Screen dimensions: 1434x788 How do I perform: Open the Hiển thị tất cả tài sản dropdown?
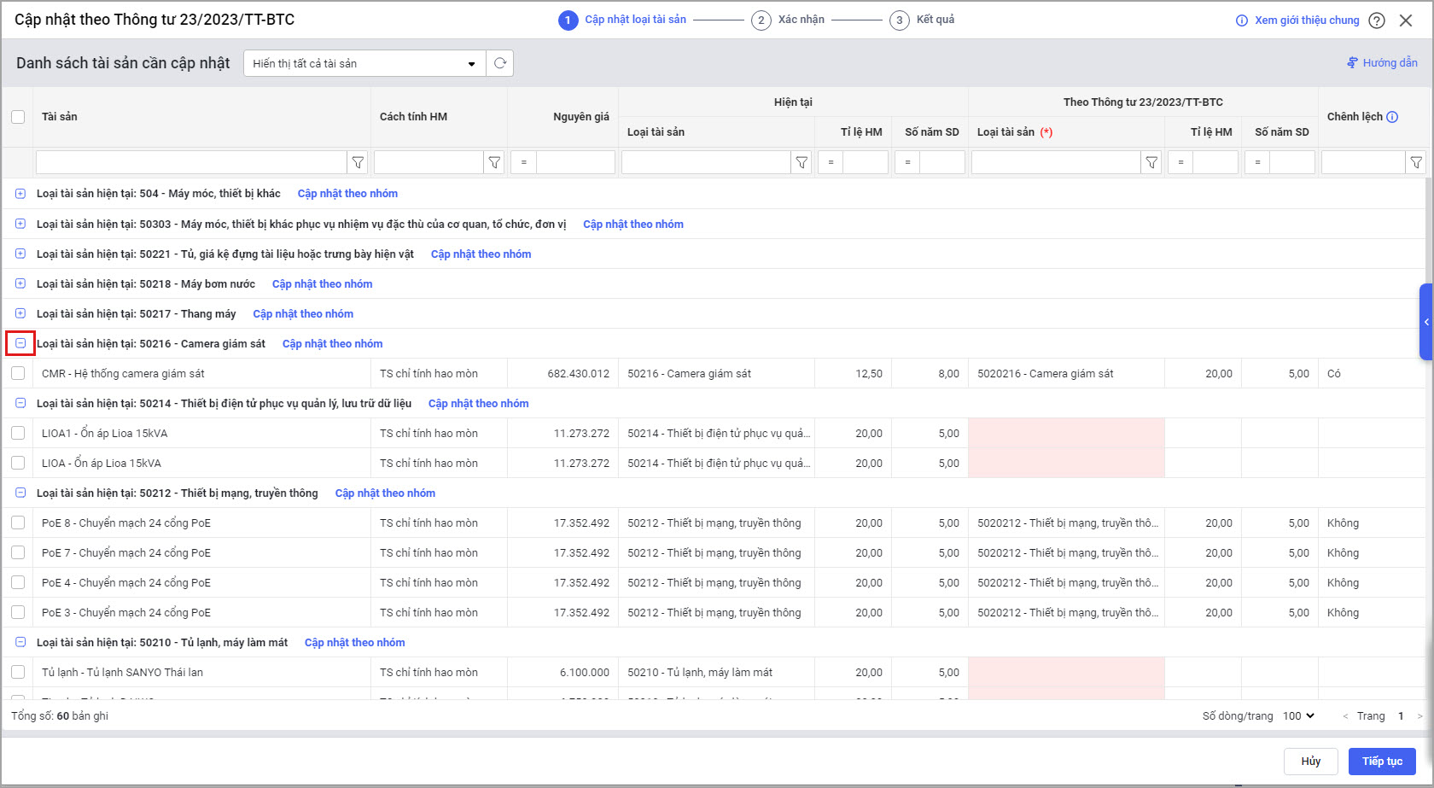pos(364,63)
